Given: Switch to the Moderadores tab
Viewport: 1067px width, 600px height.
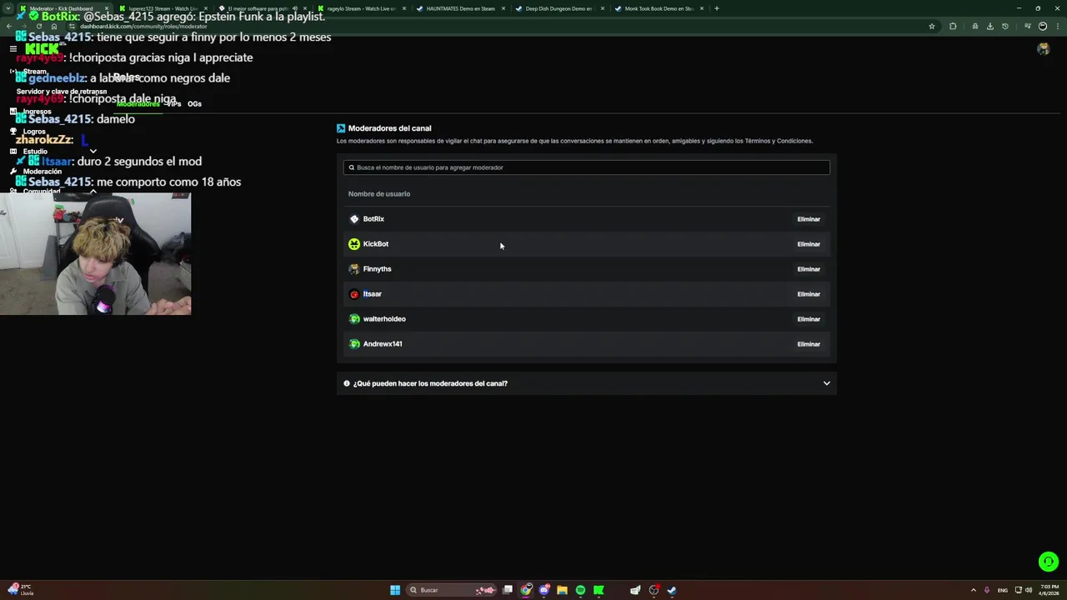Looking at the screenshot, I should tap(138, 104).
